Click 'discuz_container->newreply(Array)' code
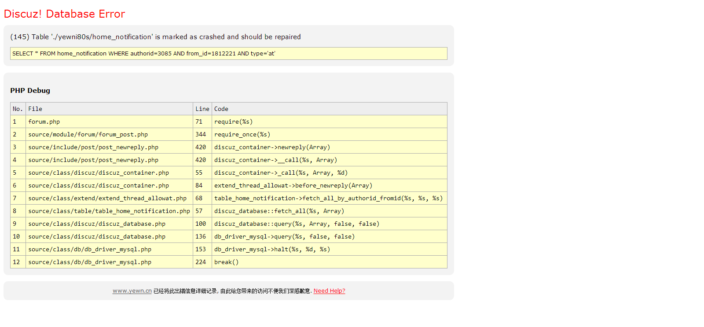 pyautogui.click(x=330, y=147)
